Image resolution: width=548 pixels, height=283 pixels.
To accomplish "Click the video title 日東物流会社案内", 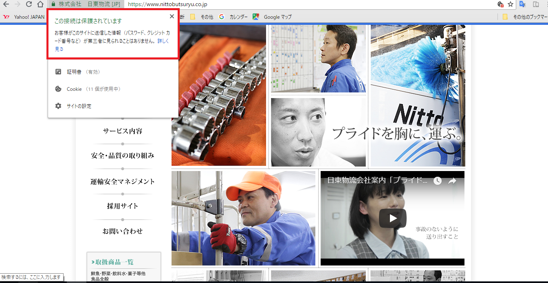I will point(377,180).
